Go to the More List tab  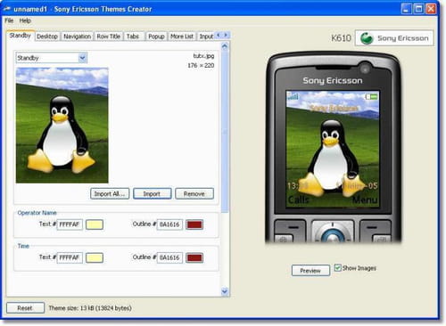point(182,37)
